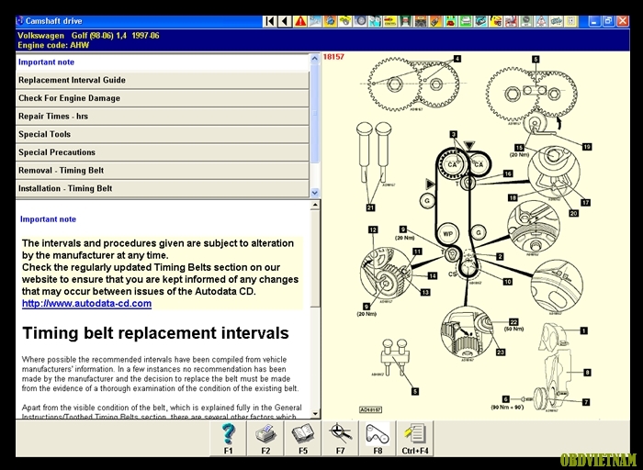Image resolution: width=643 pixels, height=470 pixels.
Task: Click the section list scrollbar thumb
Action: (x=314, y=113)
